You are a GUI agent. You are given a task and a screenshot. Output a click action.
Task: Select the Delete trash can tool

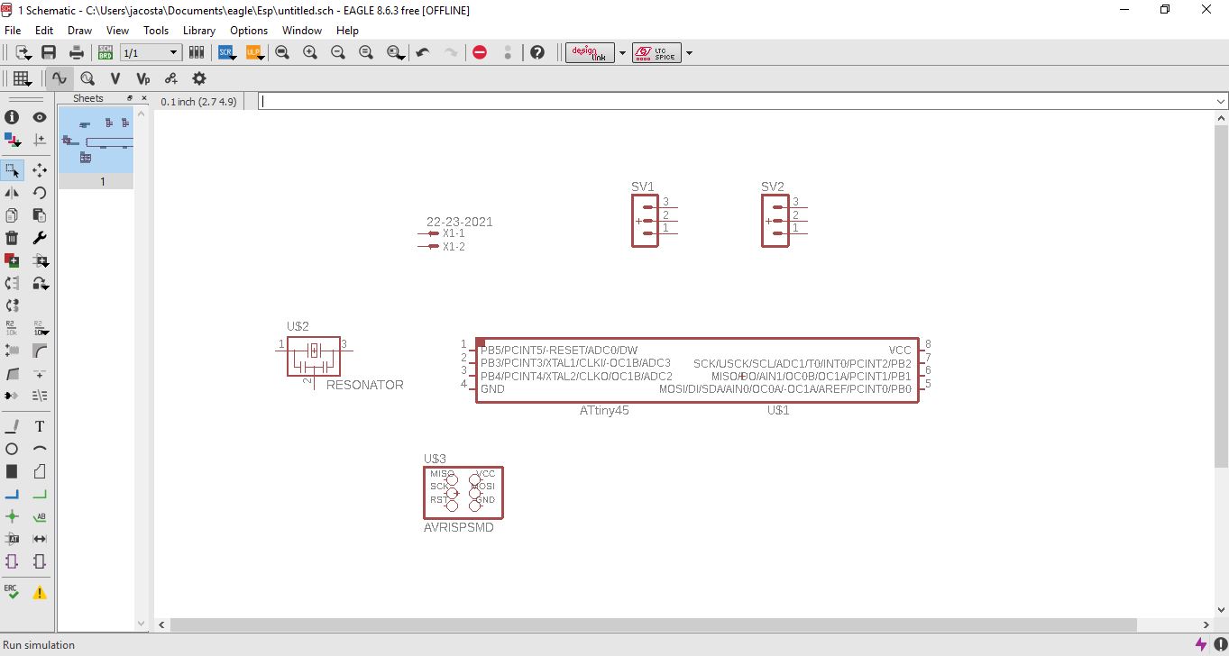12,238
